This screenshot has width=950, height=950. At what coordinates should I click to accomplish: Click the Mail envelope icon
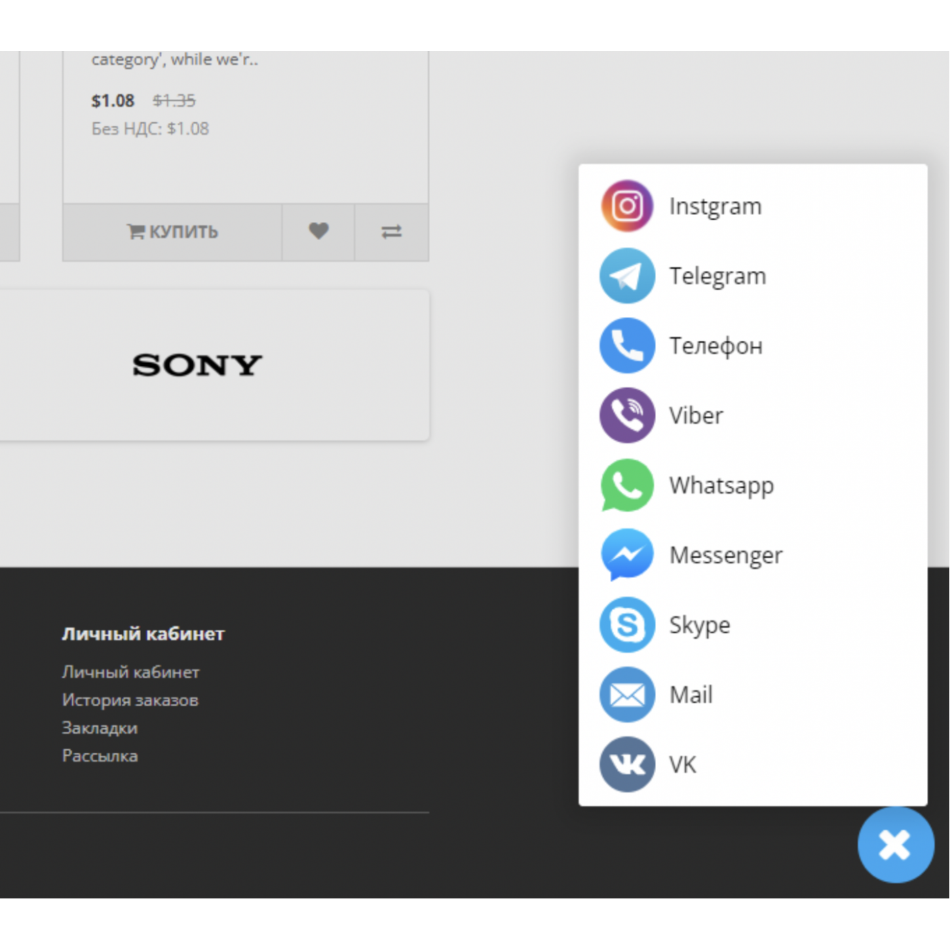(627, 695)
